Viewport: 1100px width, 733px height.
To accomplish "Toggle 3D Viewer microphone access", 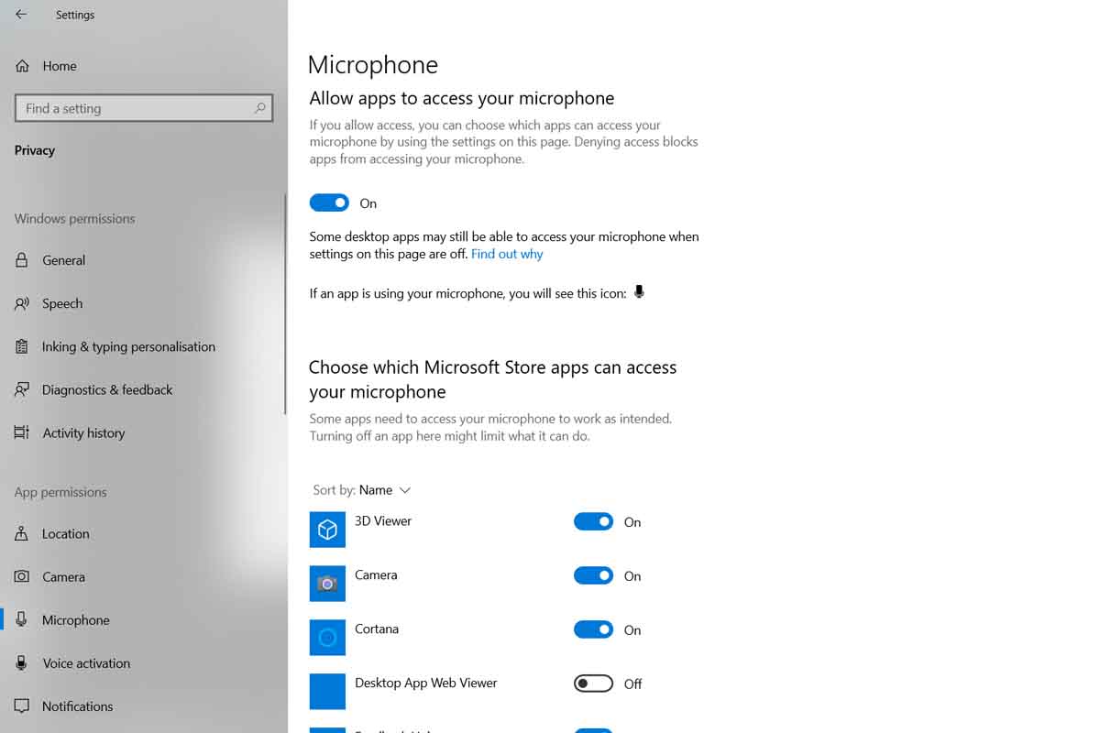I will (593, 521).
